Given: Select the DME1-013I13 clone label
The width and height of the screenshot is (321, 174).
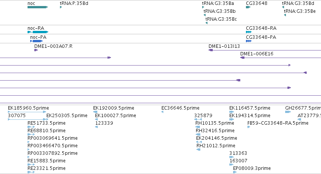Looking at the screenshot, I should point(224,46).
